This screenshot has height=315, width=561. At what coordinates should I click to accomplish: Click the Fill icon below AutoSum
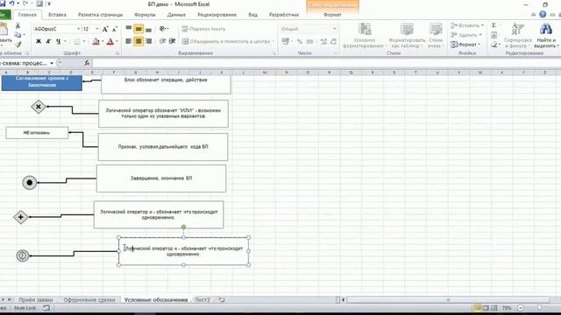494,35
